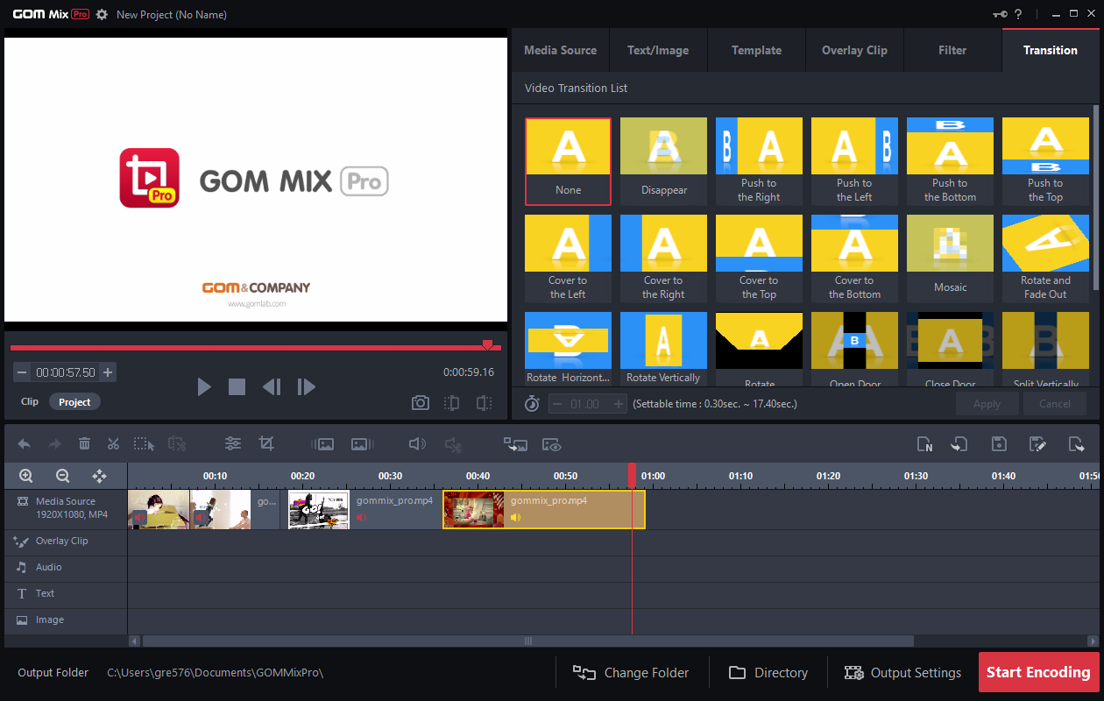This screenshot has width=1104, height=701.
Task: Select the crop video tool
Action: click(266, 443)
